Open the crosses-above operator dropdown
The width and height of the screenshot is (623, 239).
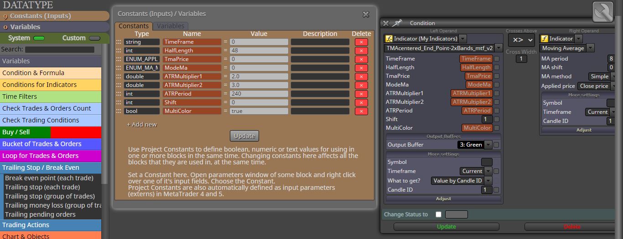click(521, 40)
